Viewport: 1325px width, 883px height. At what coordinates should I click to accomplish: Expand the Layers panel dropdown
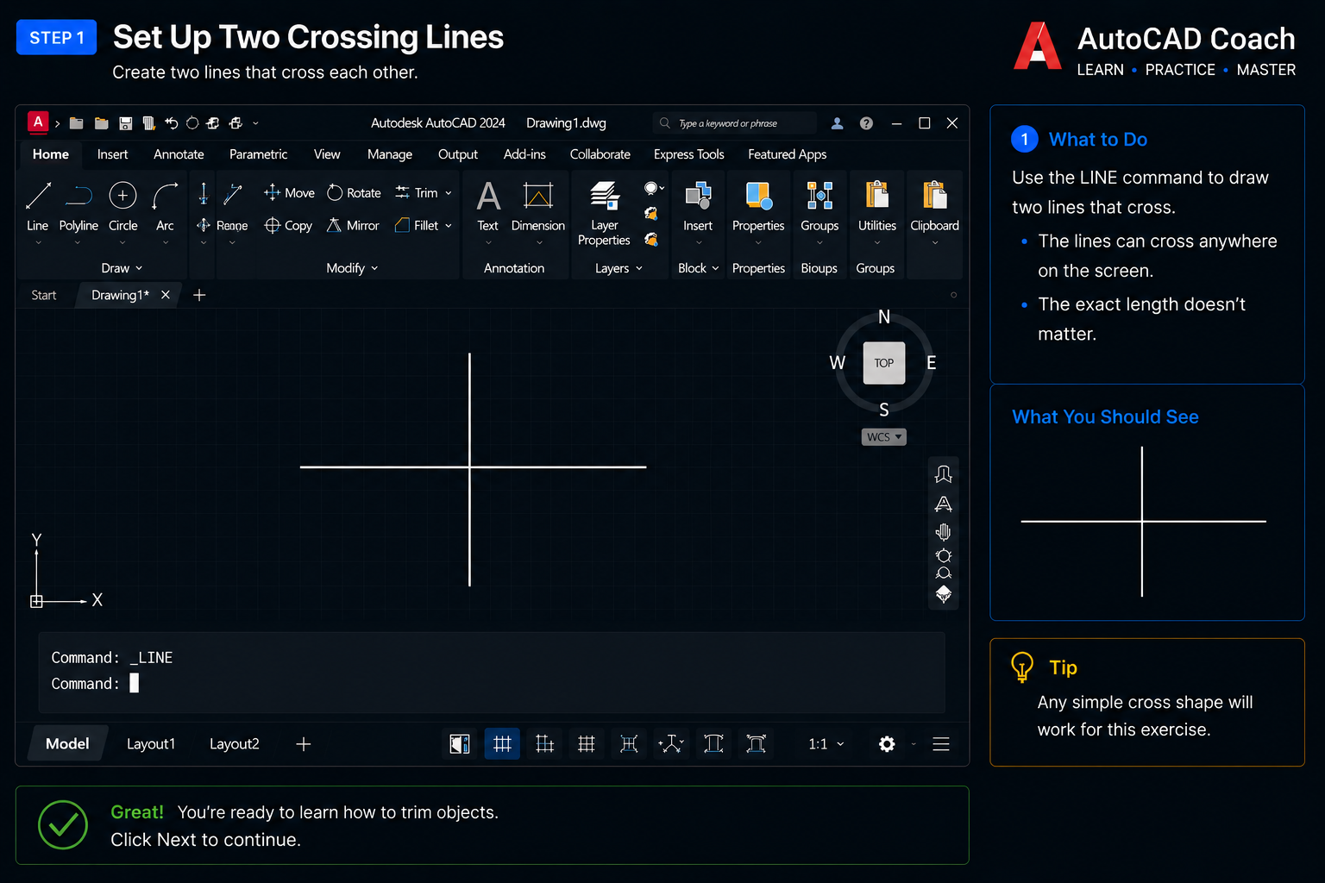619,268
